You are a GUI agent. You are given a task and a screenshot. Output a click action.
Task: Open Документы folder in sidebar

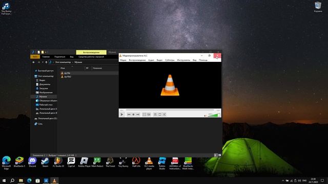[43, 84]
